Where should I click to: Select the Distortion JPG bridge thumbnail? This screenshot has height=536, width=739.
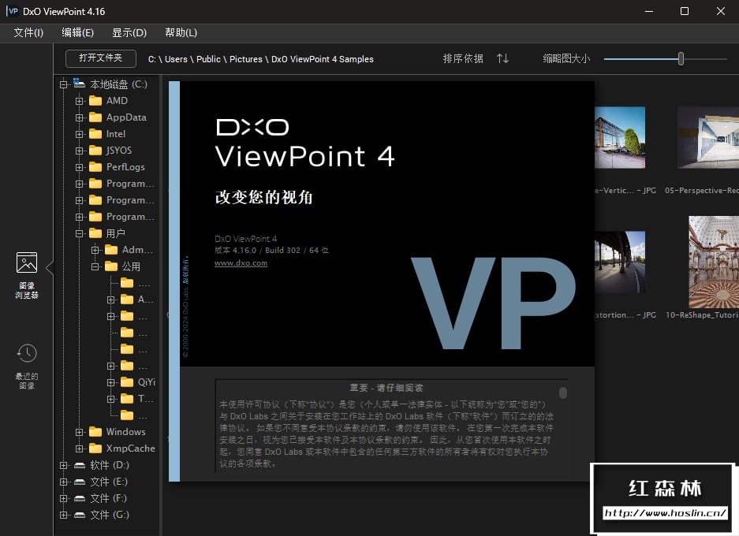(x=620, y=262)
